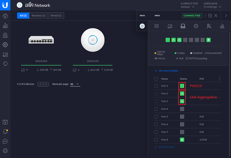Click eighth PoE port in switch diagram
Viewport: 231px width, 158px height.
[209, 40]
